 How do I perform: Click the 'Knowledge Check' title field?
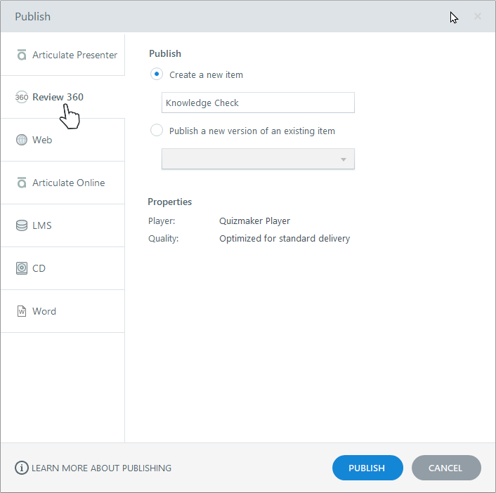pyautogui.click(x=258, y=103)
